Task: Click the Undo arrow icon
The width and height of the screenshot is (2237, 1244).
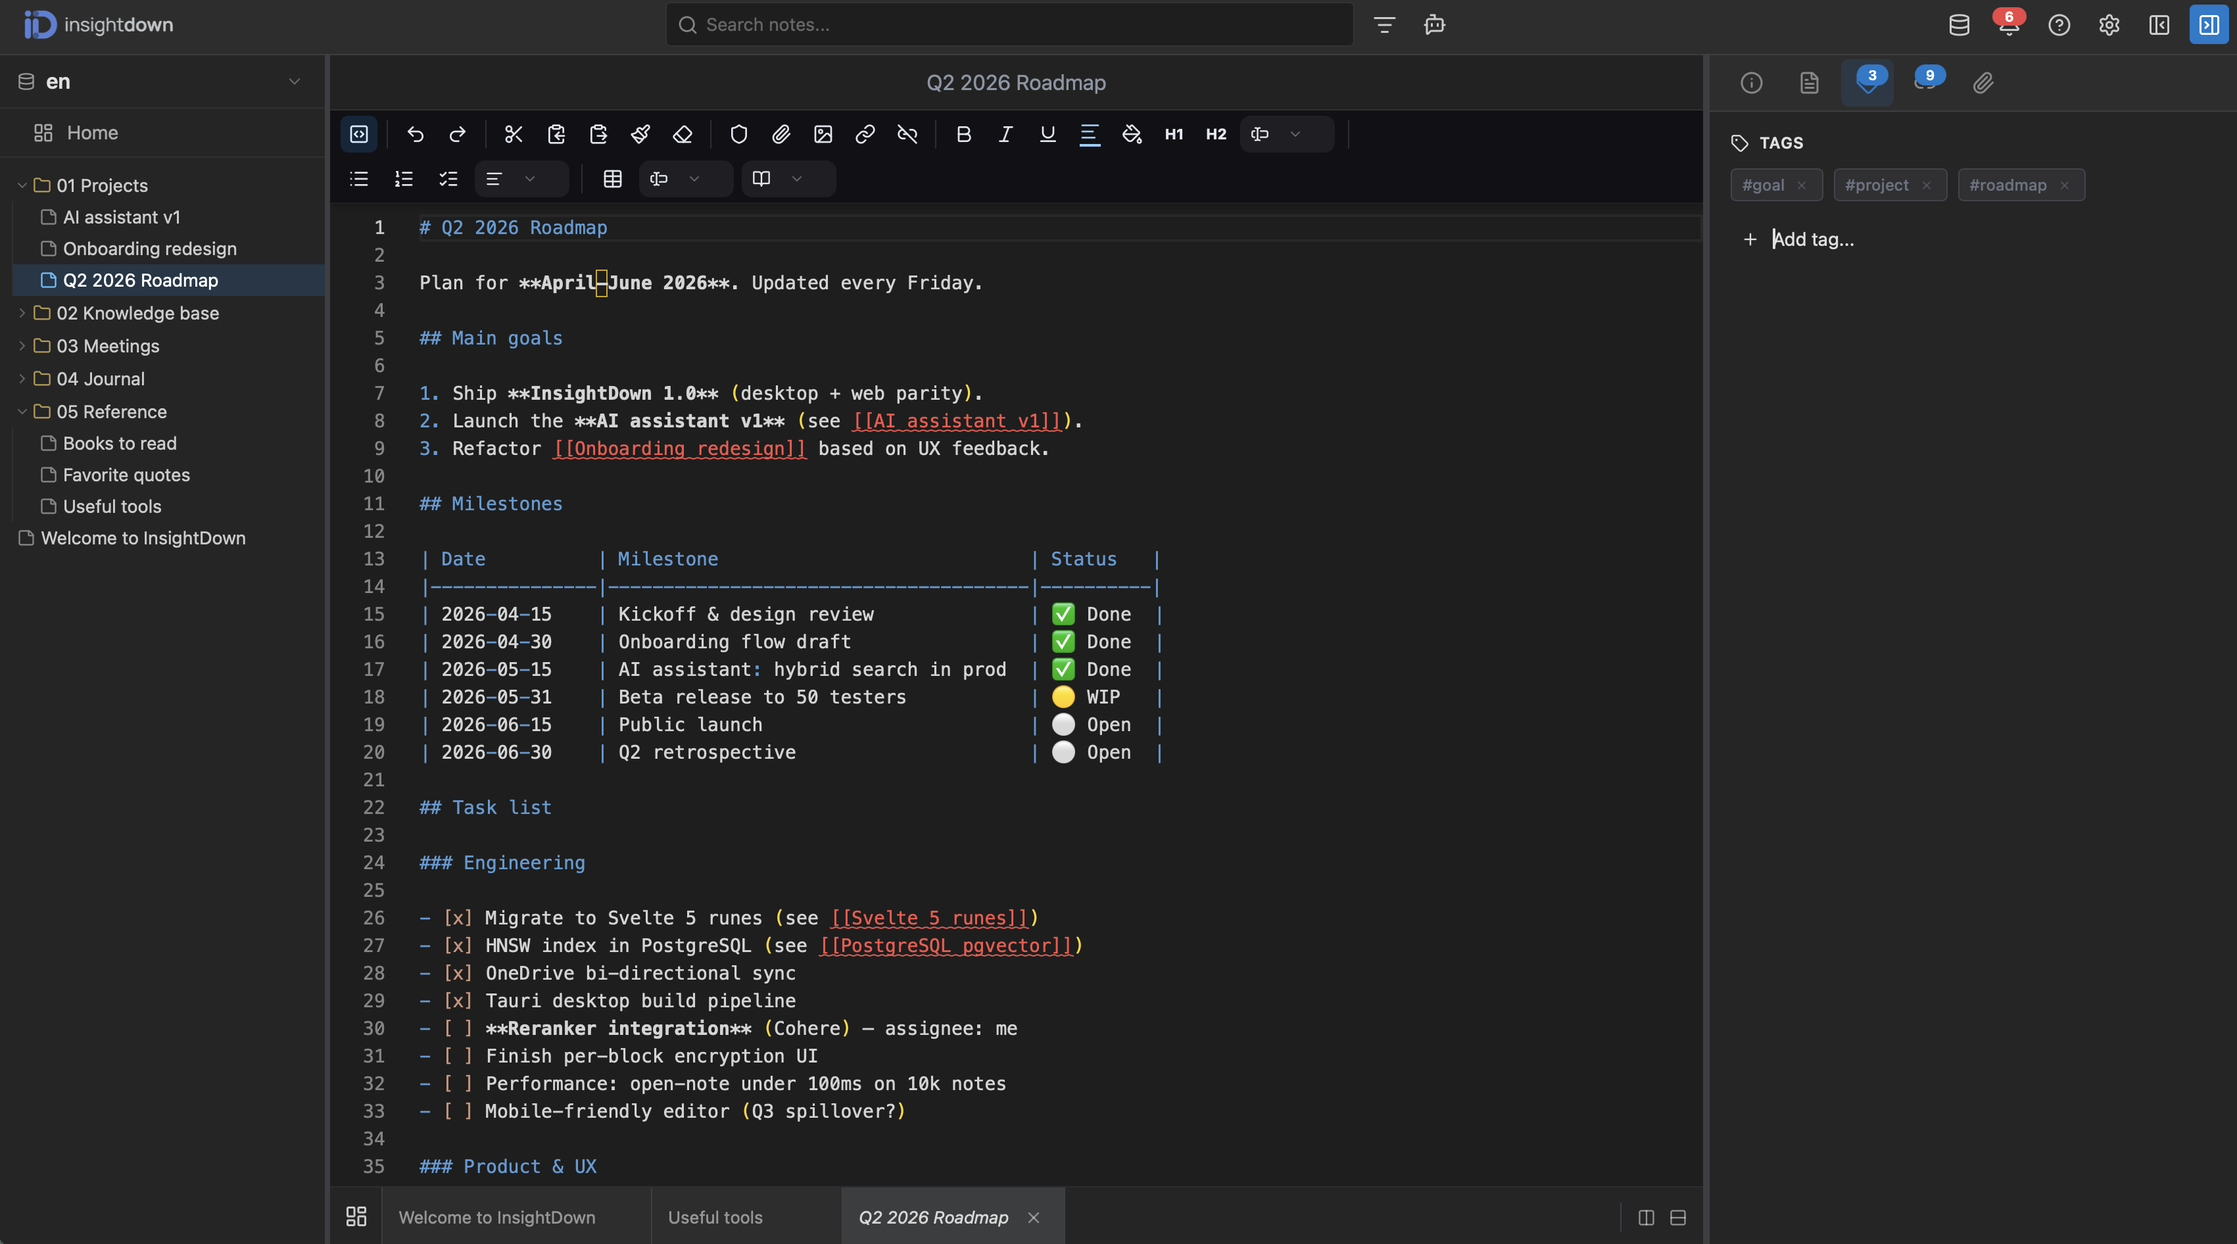Action: pyautogui.click(x=415, y=133)
